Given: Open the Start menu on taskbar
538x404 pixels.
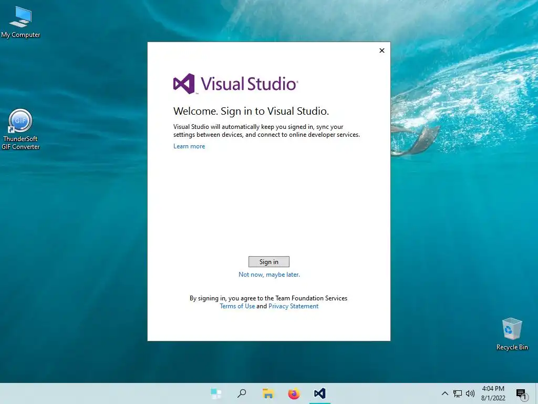Looking at the screenshot, I should pos(216,393).
